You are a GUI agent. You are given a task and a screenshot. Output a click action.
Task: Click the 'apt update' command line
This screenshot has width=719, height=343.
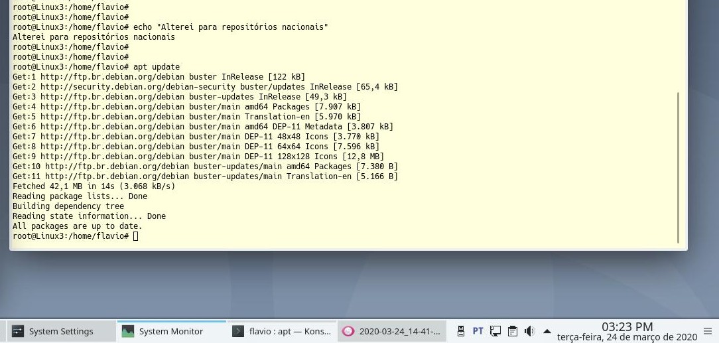(156, 67)
